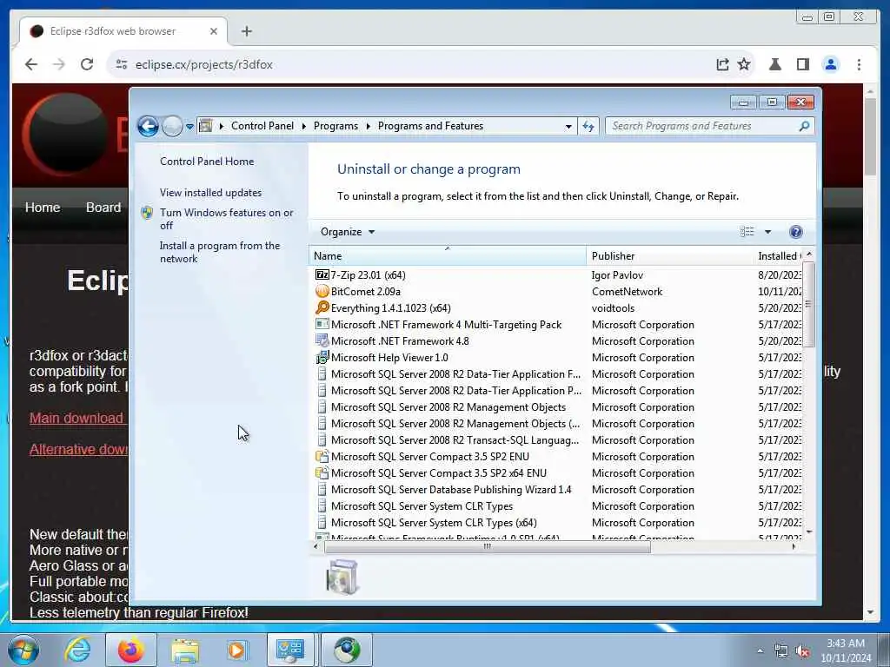Open a new browser tab
This screenshot has height=667, width=890.
[246, 31]
